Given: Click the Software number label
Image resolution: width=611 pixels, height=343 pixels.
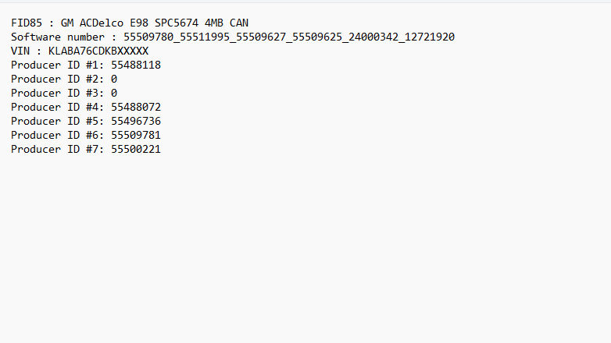Looking at the screenshot, I should pyautogui.click(x=58, y=37).
